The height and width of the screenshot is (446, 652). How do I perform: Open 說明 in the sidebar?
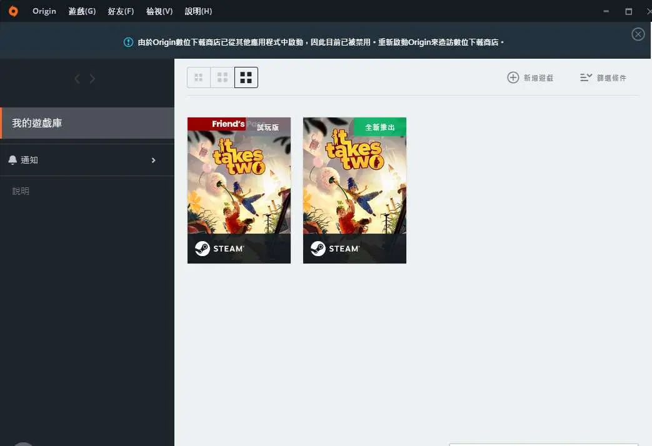[21, 191]
